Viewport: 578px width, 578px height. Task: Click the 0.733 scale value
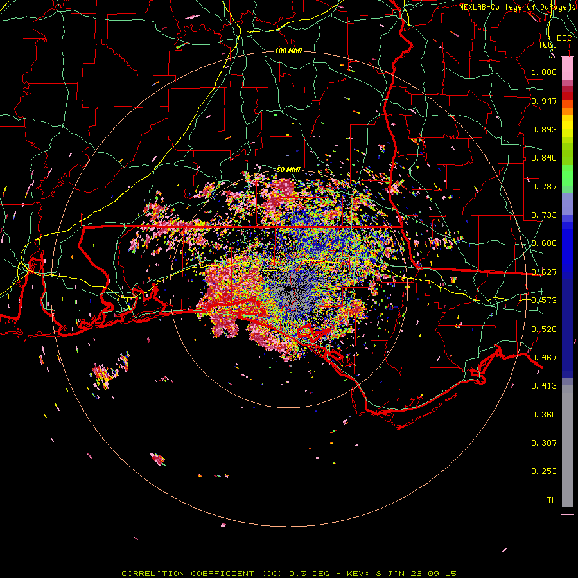[544, 215]
